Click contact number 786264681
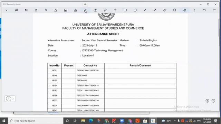221x124 pixels. pos(82,81)
